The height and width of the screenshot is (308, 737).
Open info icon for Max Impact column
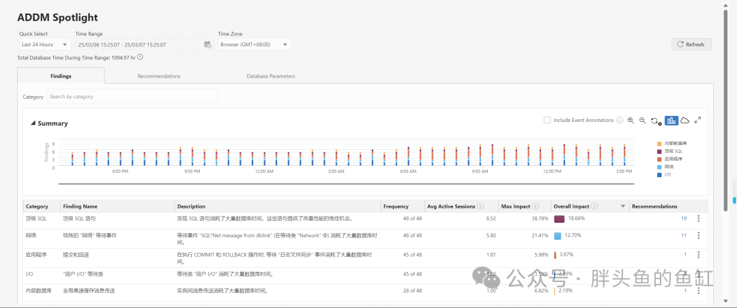click(536, 206)
